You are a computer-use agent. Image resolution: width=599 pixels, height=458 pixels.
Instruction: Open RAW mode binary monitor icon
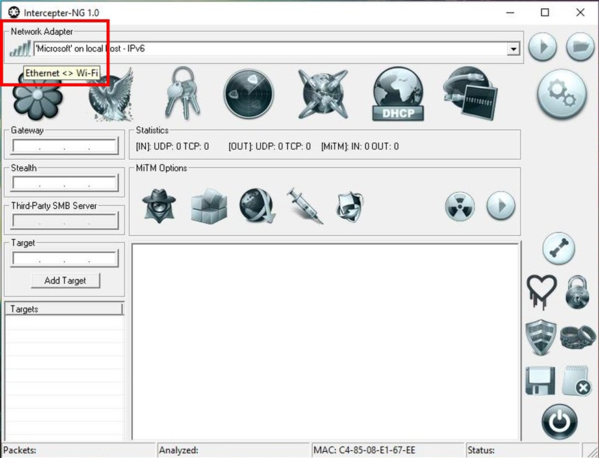(470, 94)
